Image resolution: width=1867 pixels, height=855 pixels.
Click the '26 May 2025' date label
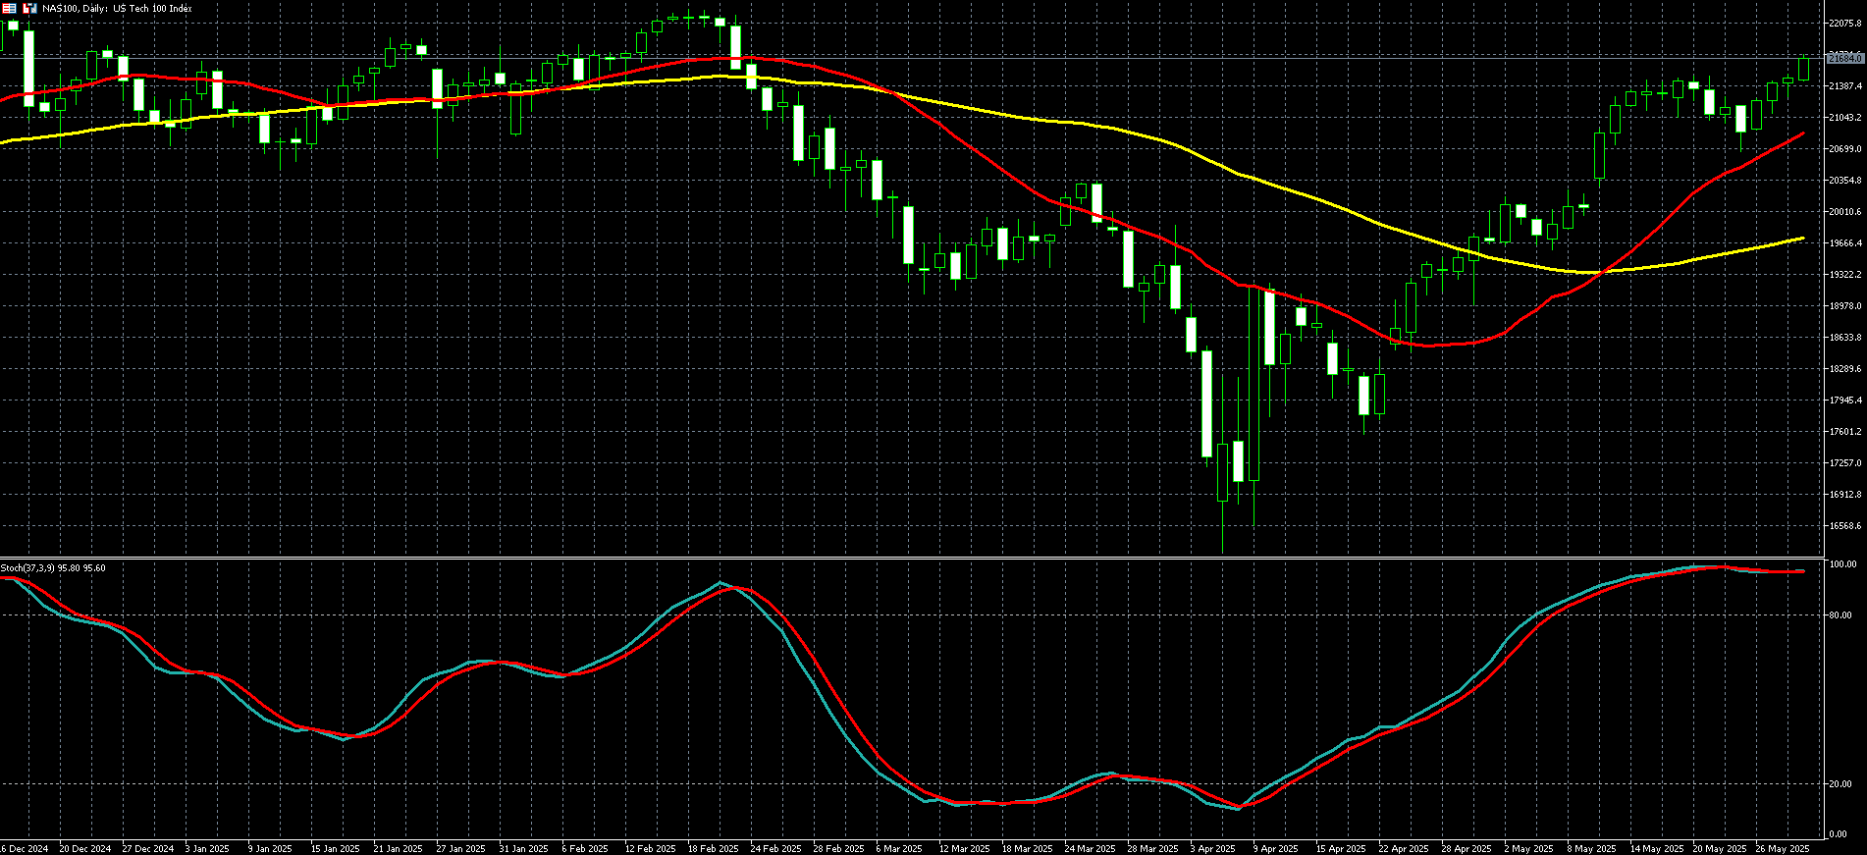(x=1783, y=849)
